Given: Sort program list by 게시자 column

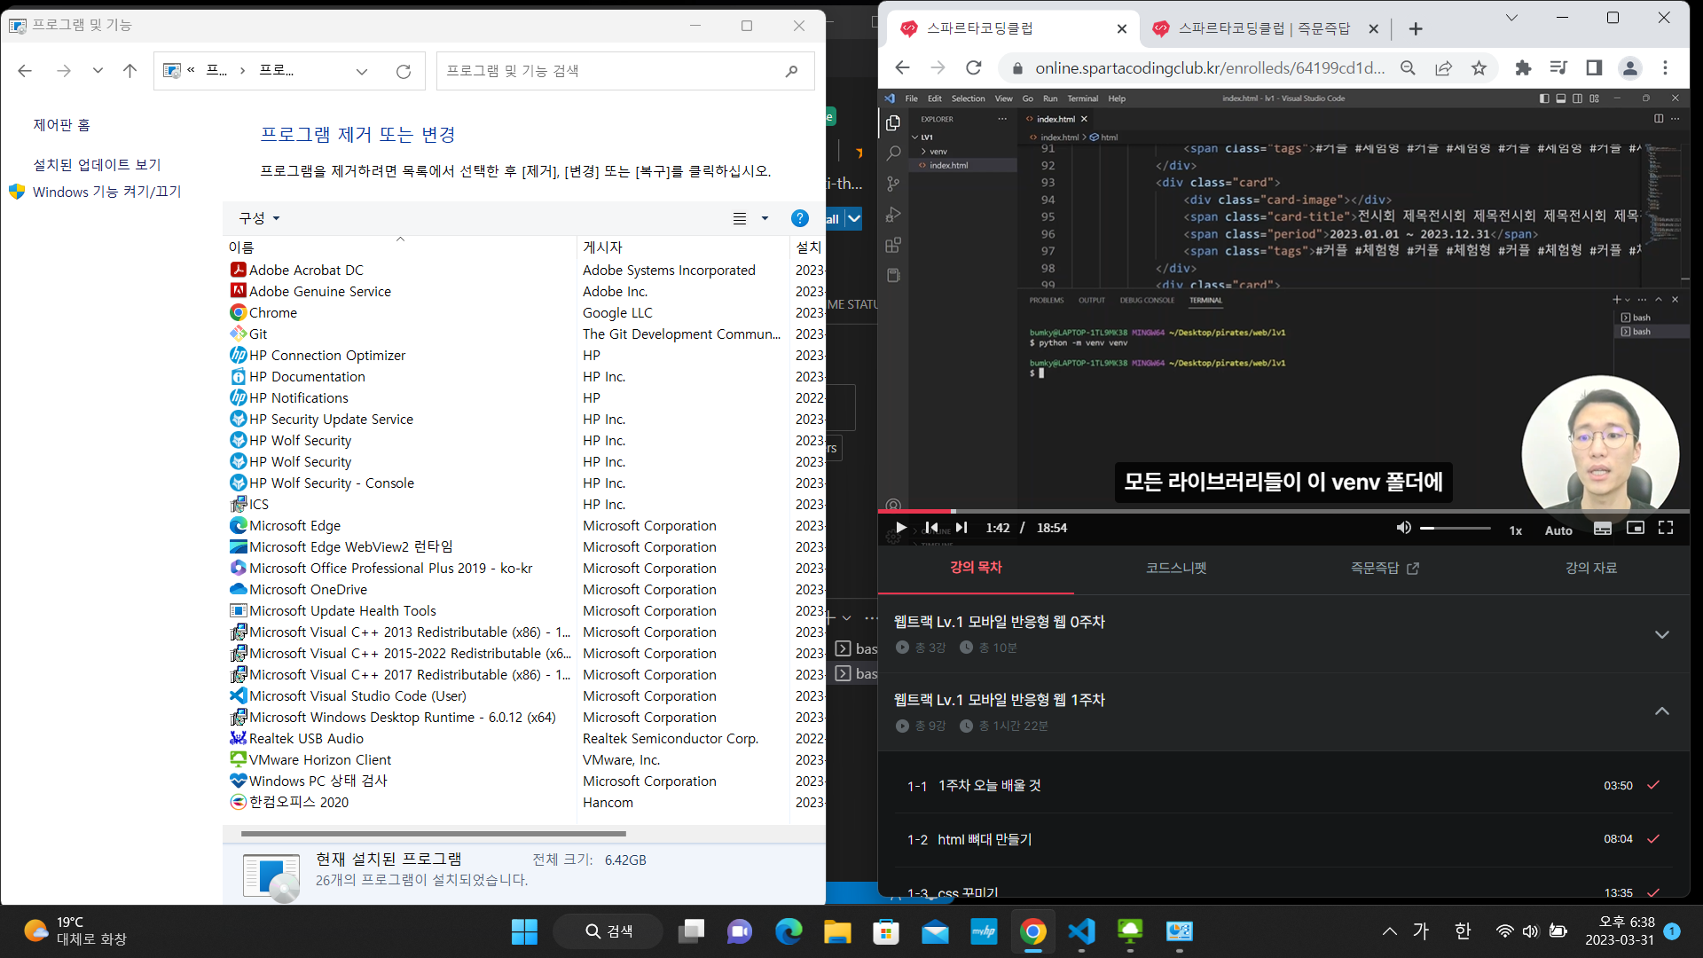Looking at the screenshot, I should [x=684, y=247].
